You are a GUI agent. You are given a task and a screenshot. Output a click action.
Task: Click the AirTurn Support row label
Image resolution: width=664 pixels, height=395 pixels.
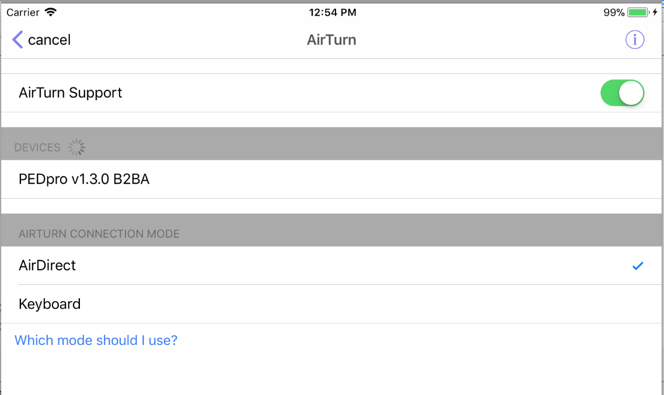coord(71,93)
